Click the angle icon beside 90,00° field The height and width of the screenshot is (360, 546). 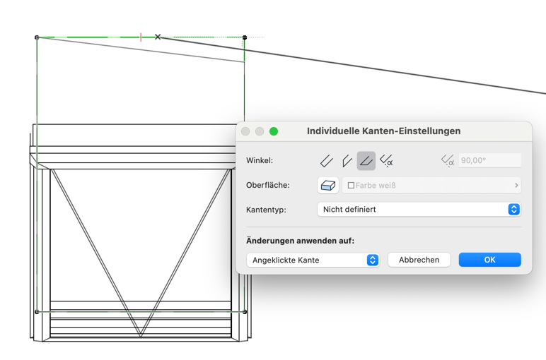[x=448, y=161]
